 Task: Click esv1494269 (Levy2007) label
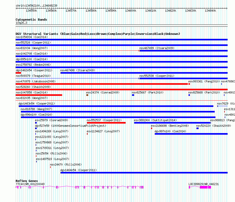(52, 131)
